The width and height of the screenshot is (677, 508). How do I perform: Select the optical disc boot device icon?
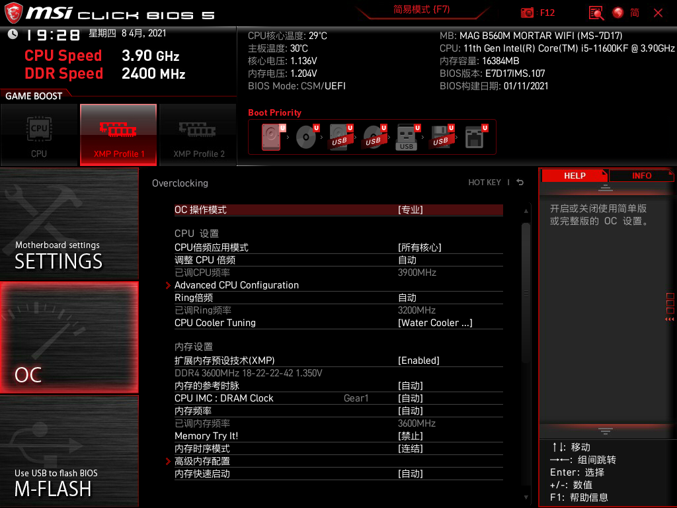click(x=307, y=137)
